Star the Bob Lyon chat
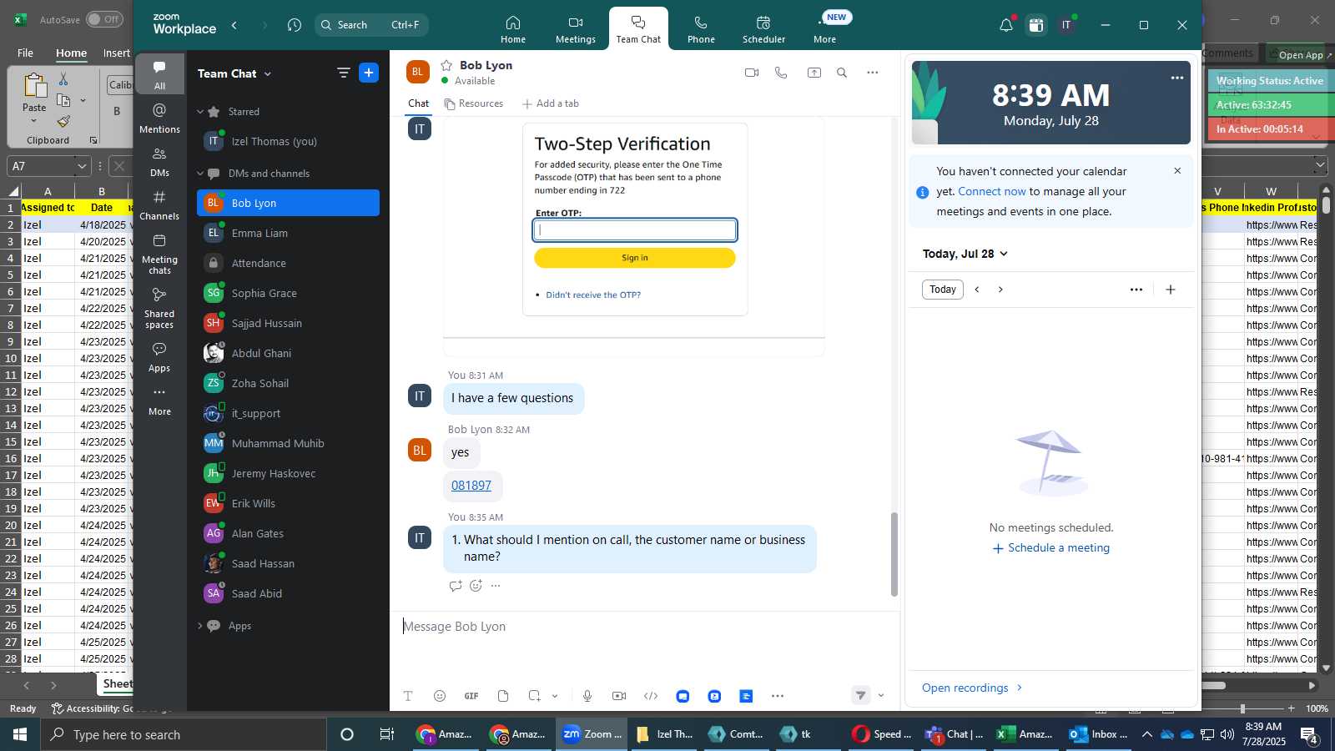The width and height of the screenshot is (1335, 751). 446,65
